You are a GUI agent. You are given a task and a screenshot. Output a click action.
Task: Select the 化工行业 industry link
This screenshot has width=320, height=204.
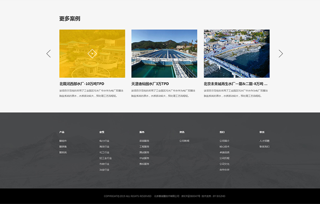(x=104, y=152)
